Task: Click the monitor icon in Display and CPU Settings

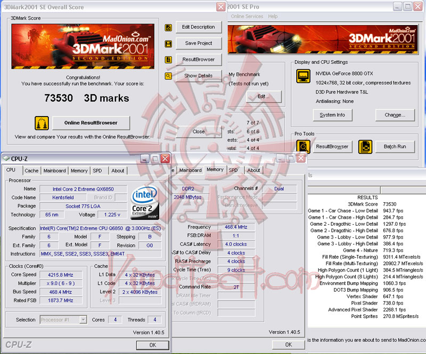Action: [x=303, y=76]
